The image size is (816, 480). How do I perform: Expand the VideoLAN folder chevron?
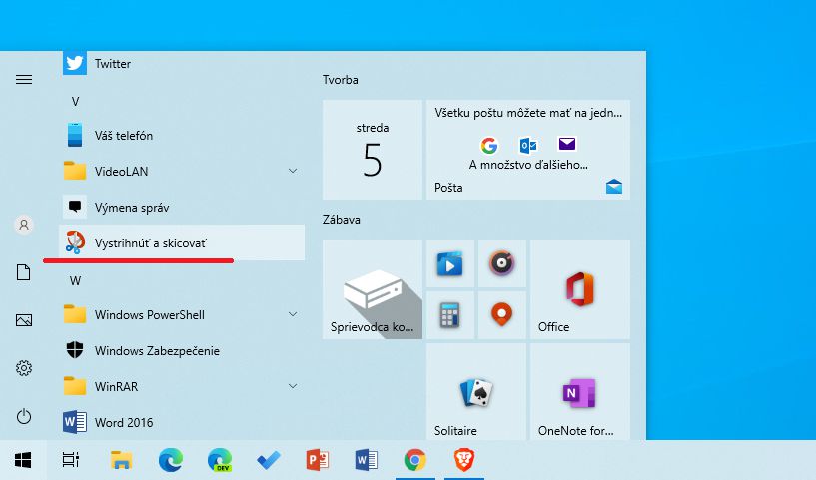pos(293,171)
